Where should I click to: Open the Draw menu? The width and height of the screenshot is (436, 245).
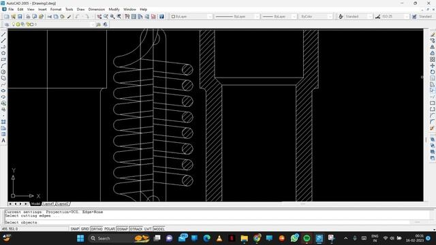pos(80,10)
